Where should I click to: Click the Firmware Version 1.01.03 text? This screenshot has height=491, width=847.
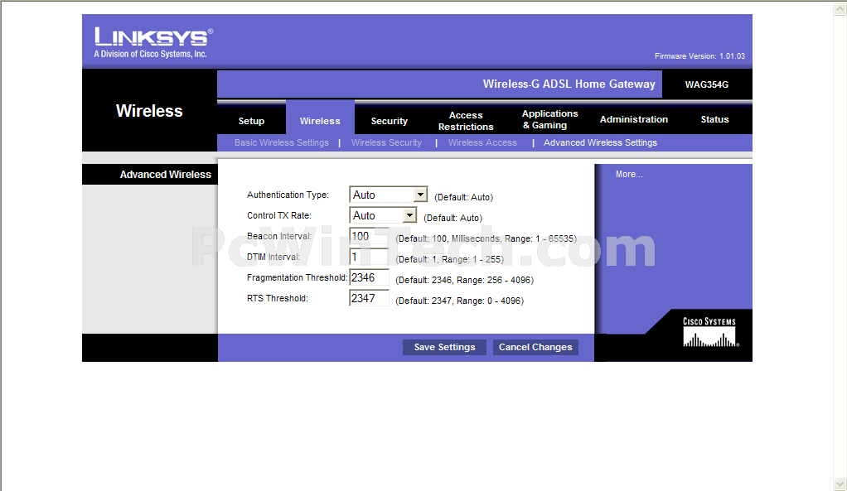[699, 56]
